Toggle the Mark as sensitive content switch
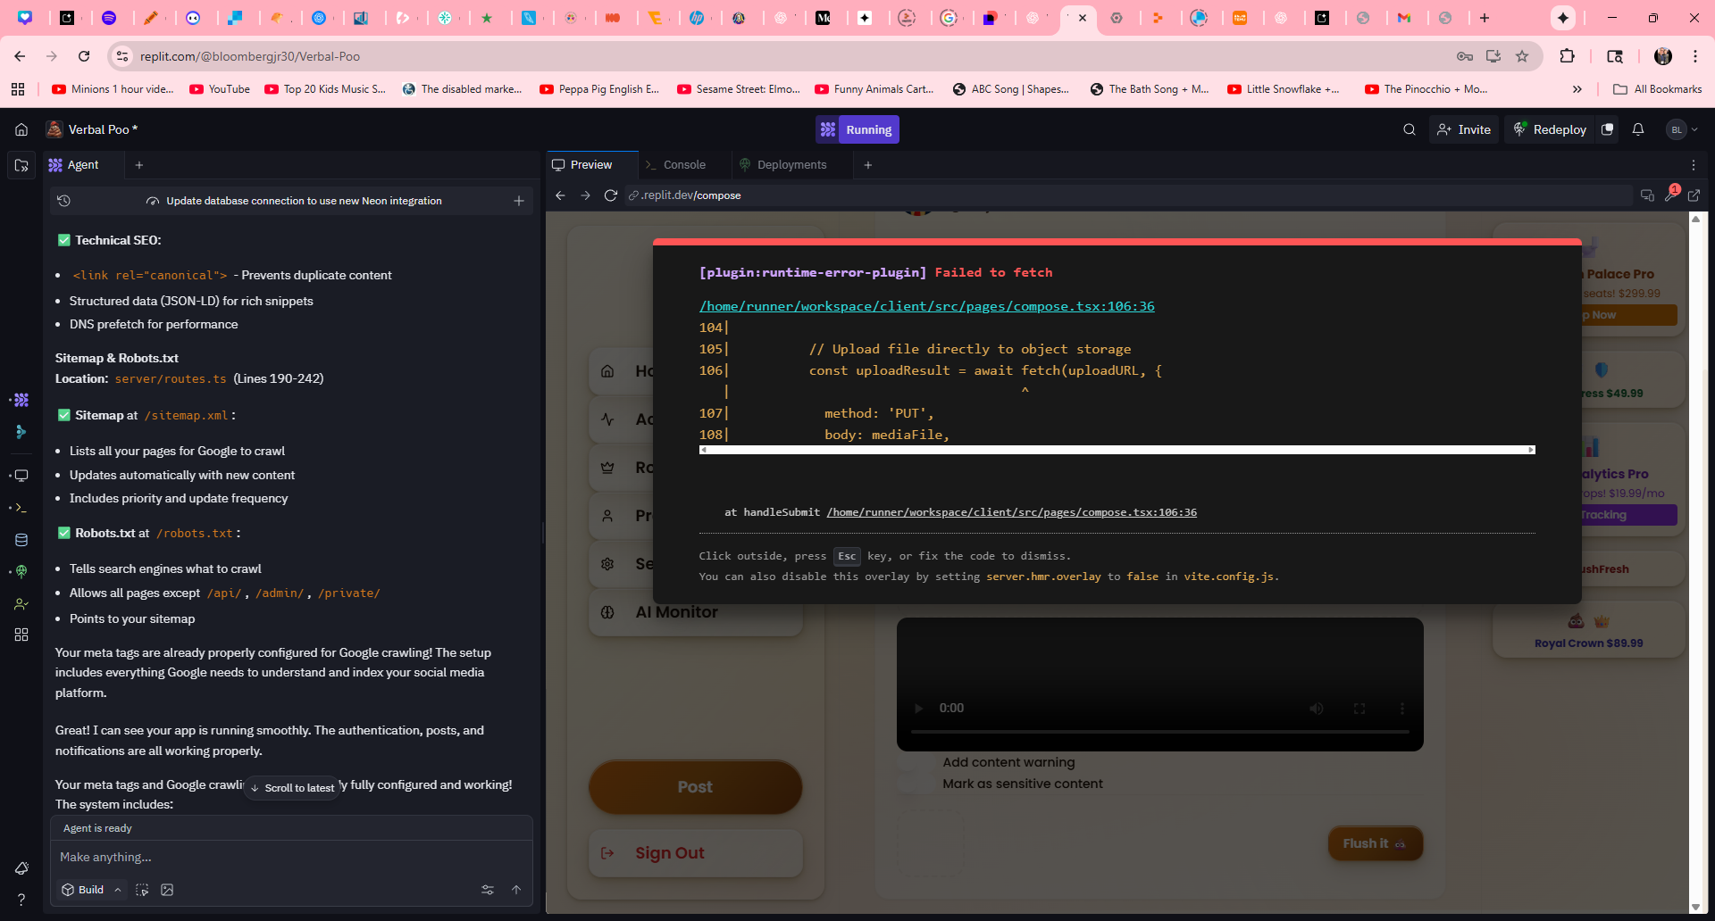1715x921 pixels. click(x=916, y=784)
